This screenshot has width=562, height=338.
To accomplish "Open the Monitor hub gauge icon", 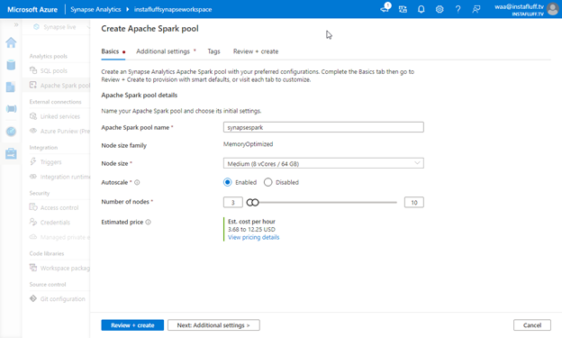I will pos(11,132).
